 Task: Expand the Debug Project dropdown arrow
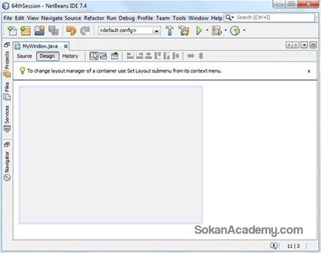(225, 30)
